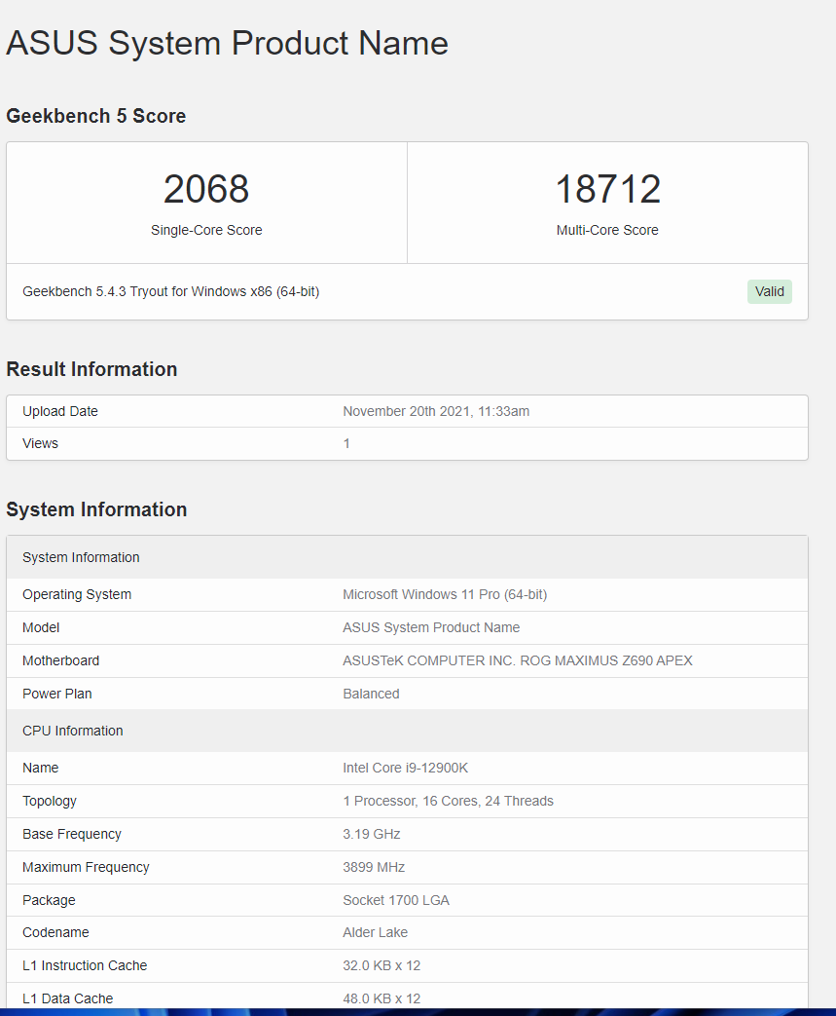
Task: Click the single-core score value 2068
Action: point(206,189)
